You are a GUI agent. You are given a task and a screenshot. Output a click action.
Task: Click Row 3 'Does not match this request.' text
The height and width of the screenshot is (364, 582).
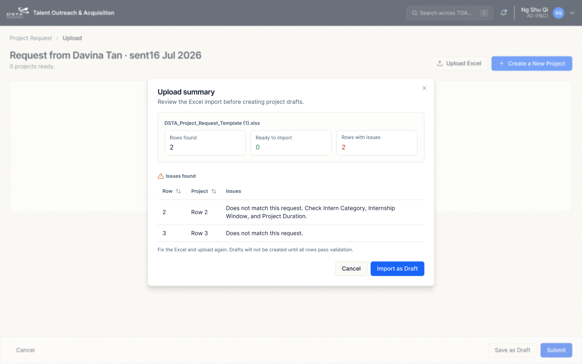click(x=264, y=233)
